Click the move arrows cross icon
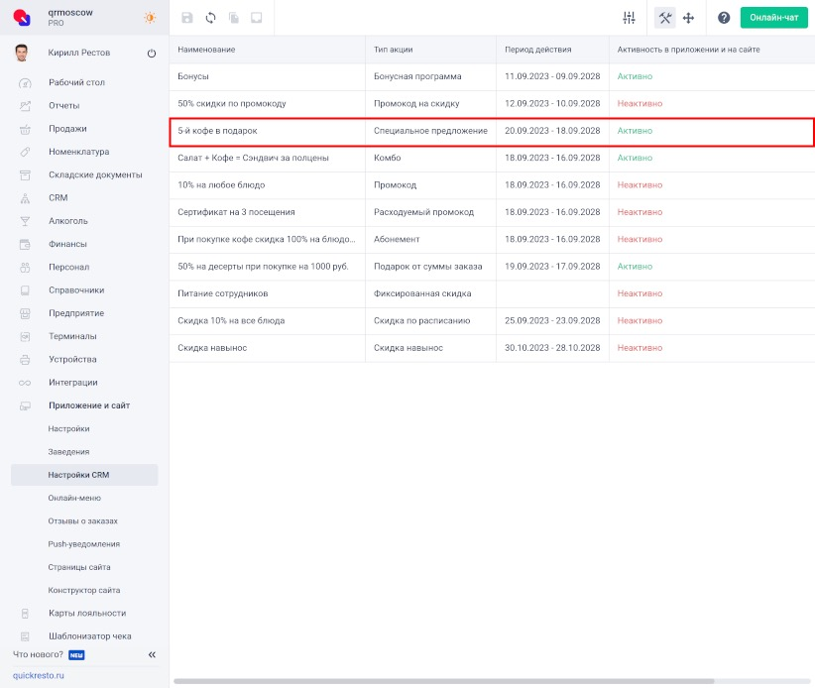 (689, 18)
